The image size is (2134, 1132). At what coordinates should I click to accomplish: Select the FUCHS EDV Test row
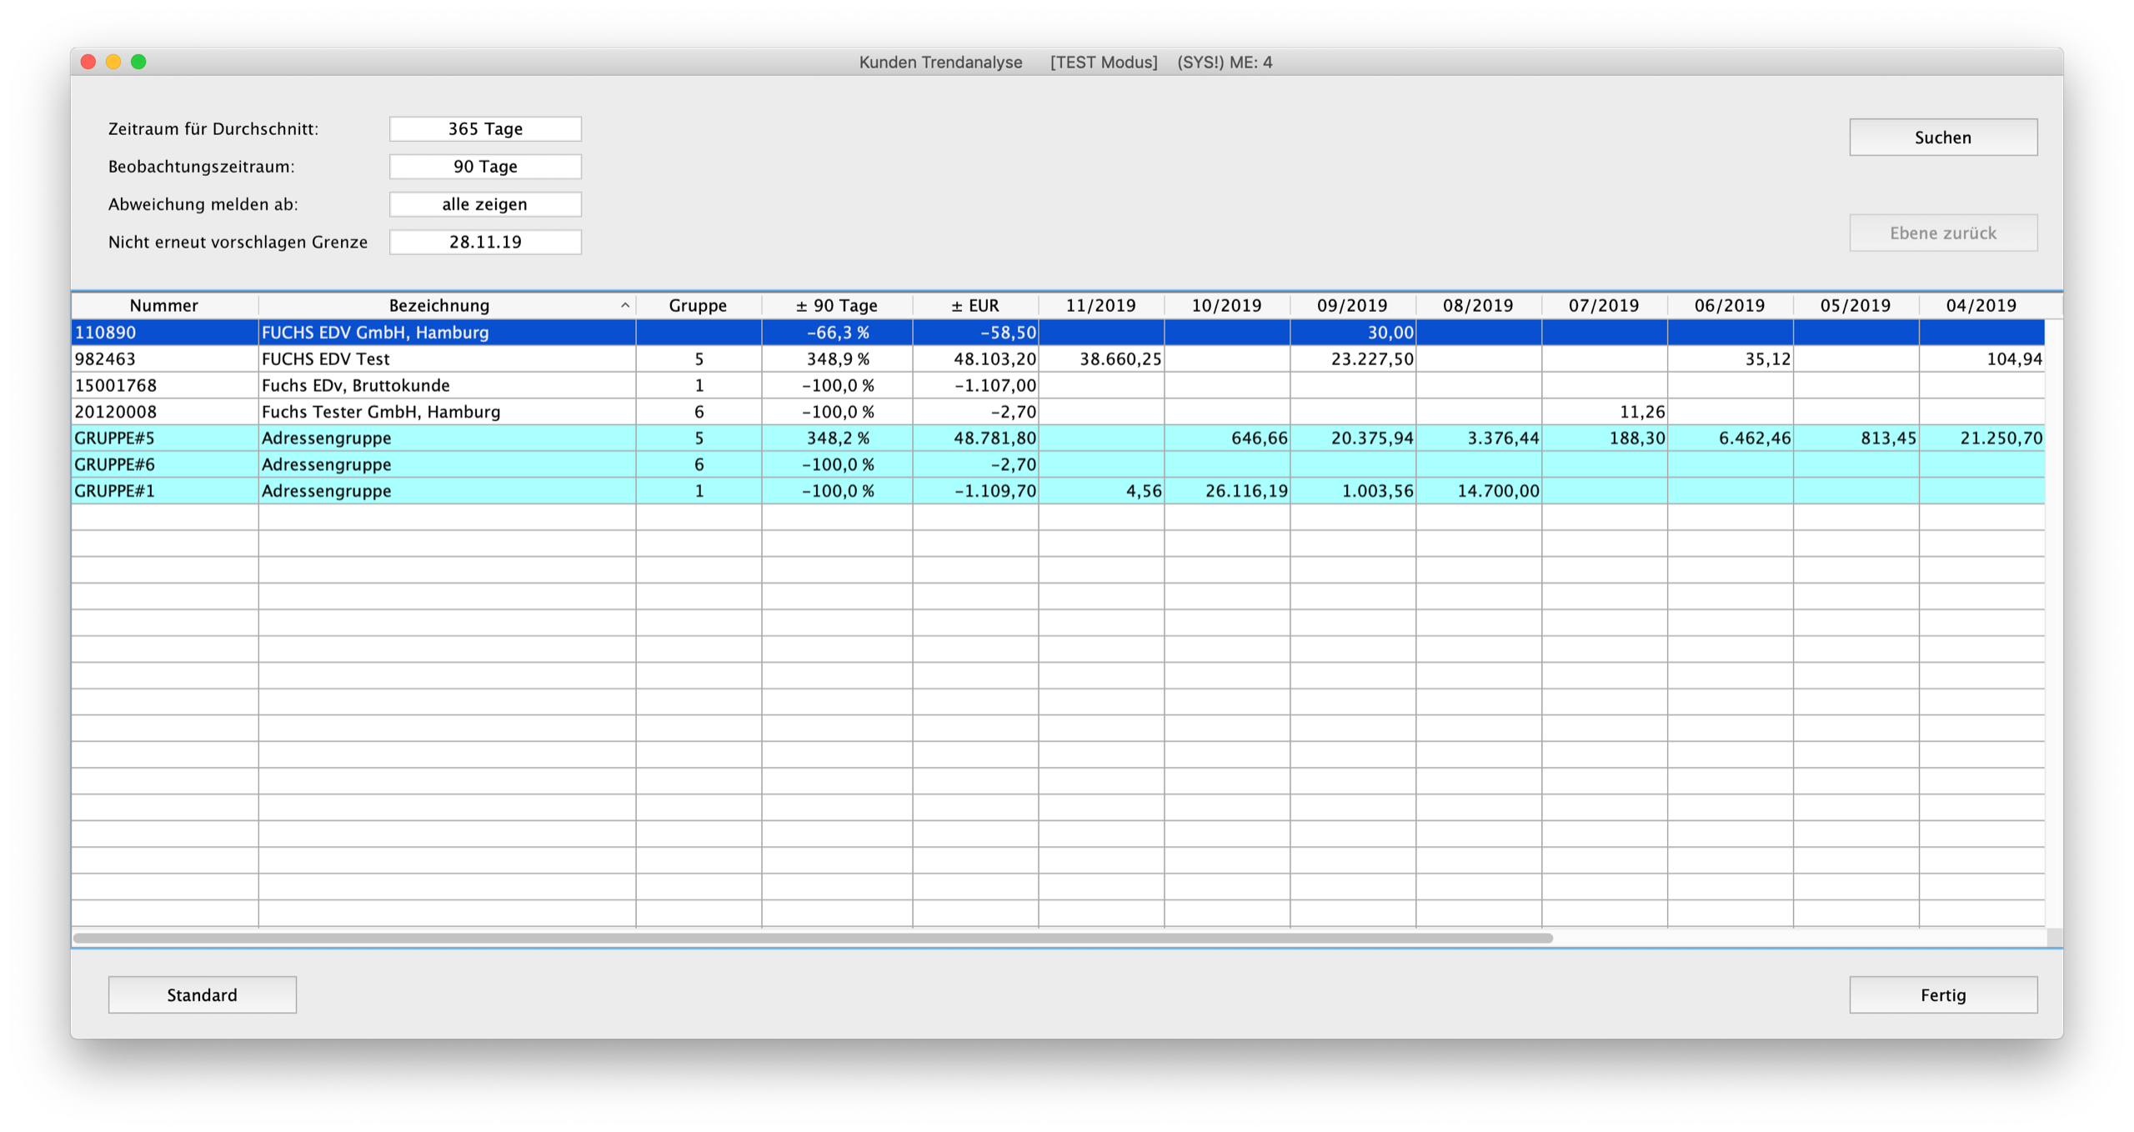[325, 359]
